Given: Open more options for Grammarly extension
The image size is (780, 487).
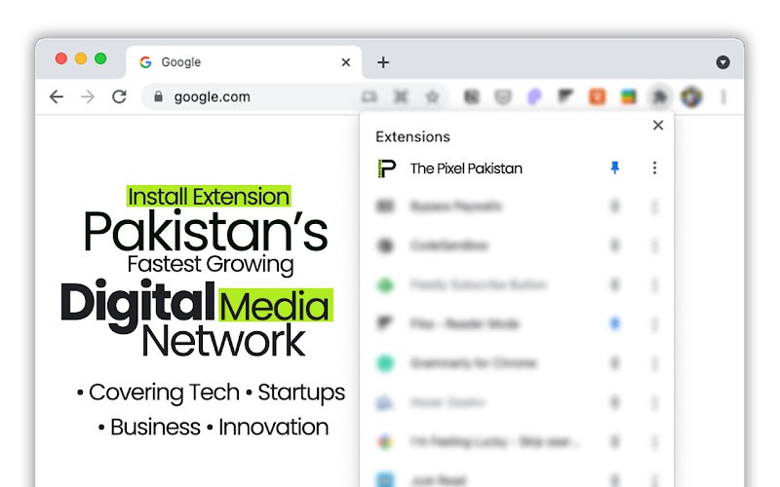Looking at the screenshot, I should [654, 363].
